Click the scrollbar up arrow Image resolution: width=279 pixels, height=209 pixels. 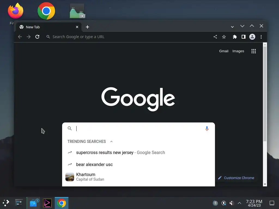[x=265, y=45]
